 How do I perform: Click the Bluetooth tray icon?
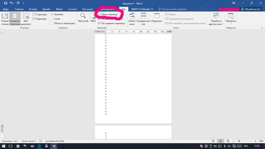pyautogui.click(x=225, y=146)
